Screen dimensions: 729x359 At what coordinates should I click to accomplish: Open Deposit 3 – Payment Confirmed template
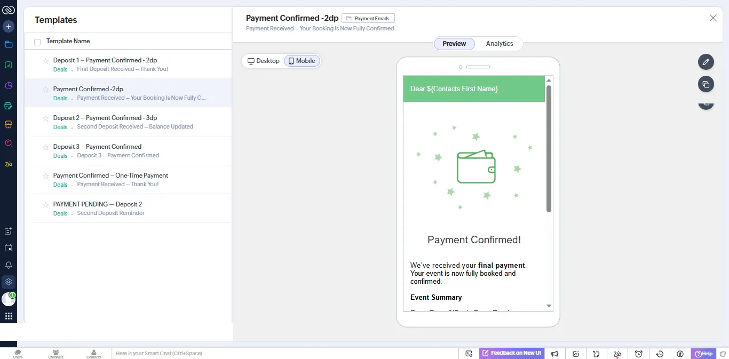pyautogui.click(x=97, y=147)
